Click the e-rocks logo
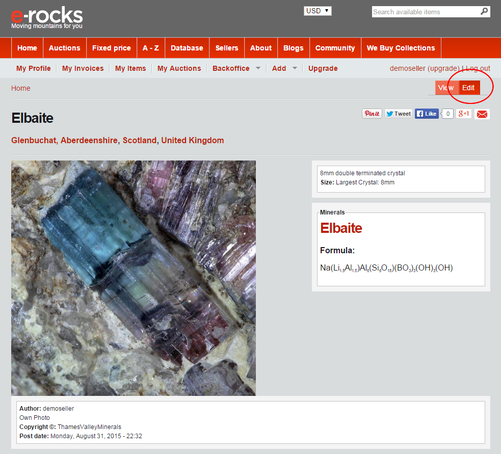This screenshot has width=501, height=454. (x=47, y=17)
